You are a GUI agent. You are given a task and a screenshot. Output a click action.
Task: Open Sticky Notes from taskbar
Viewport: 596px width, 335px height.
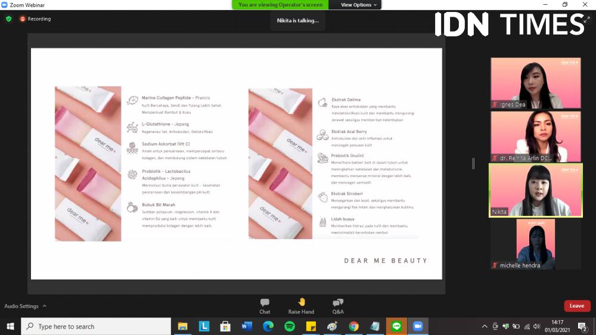(x=311, y=326)
